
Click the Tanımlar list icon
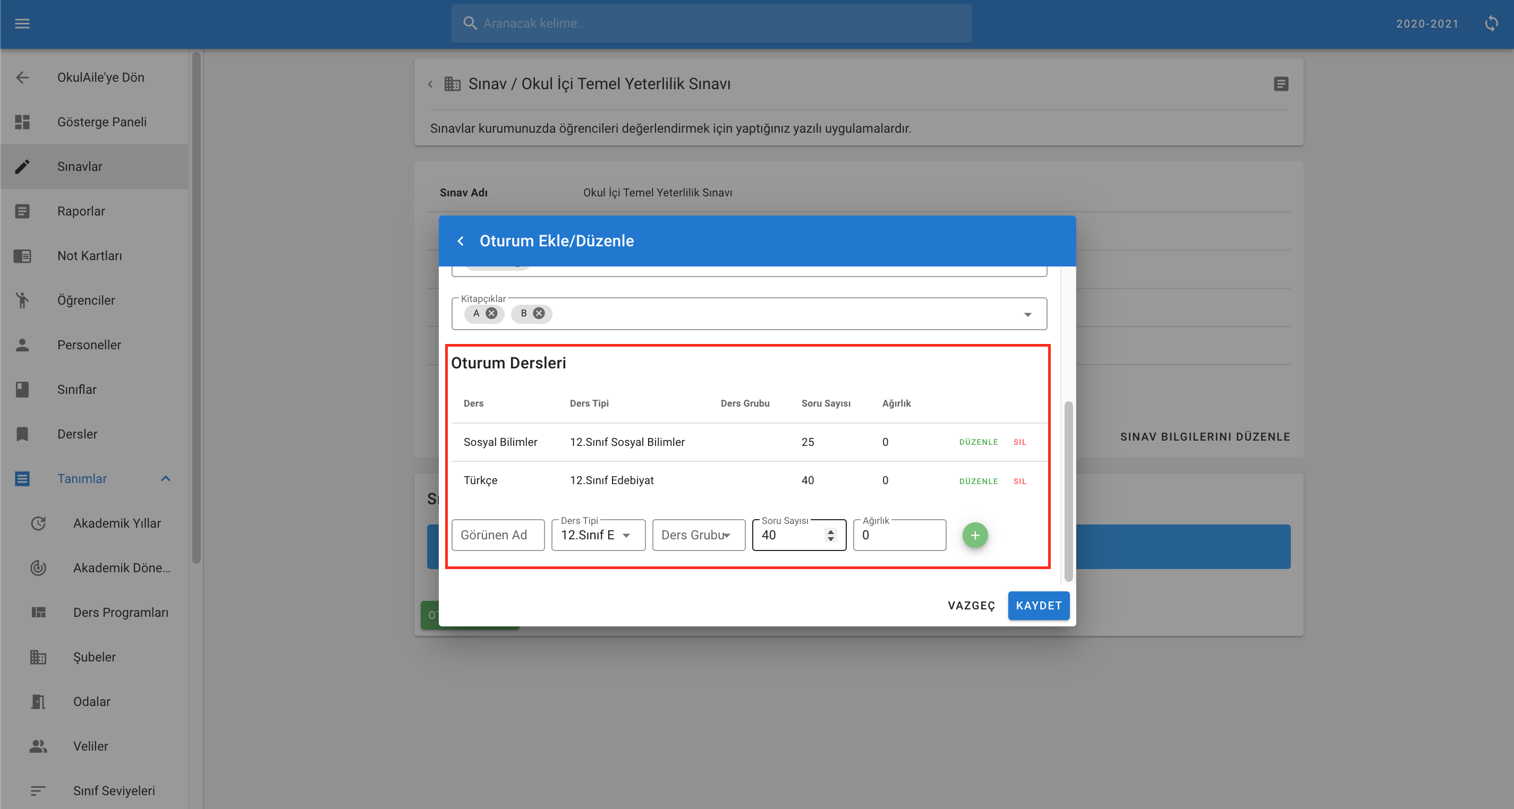pyautogui.click(x=22, y=479)
